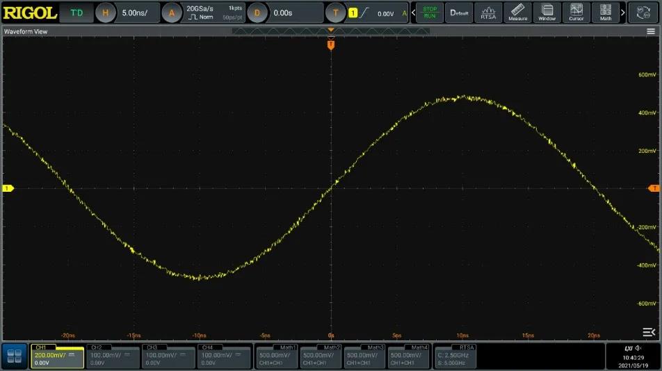The image size is (662, 371).
Task: Open the Window layout tool
Action: click(547, 13)
